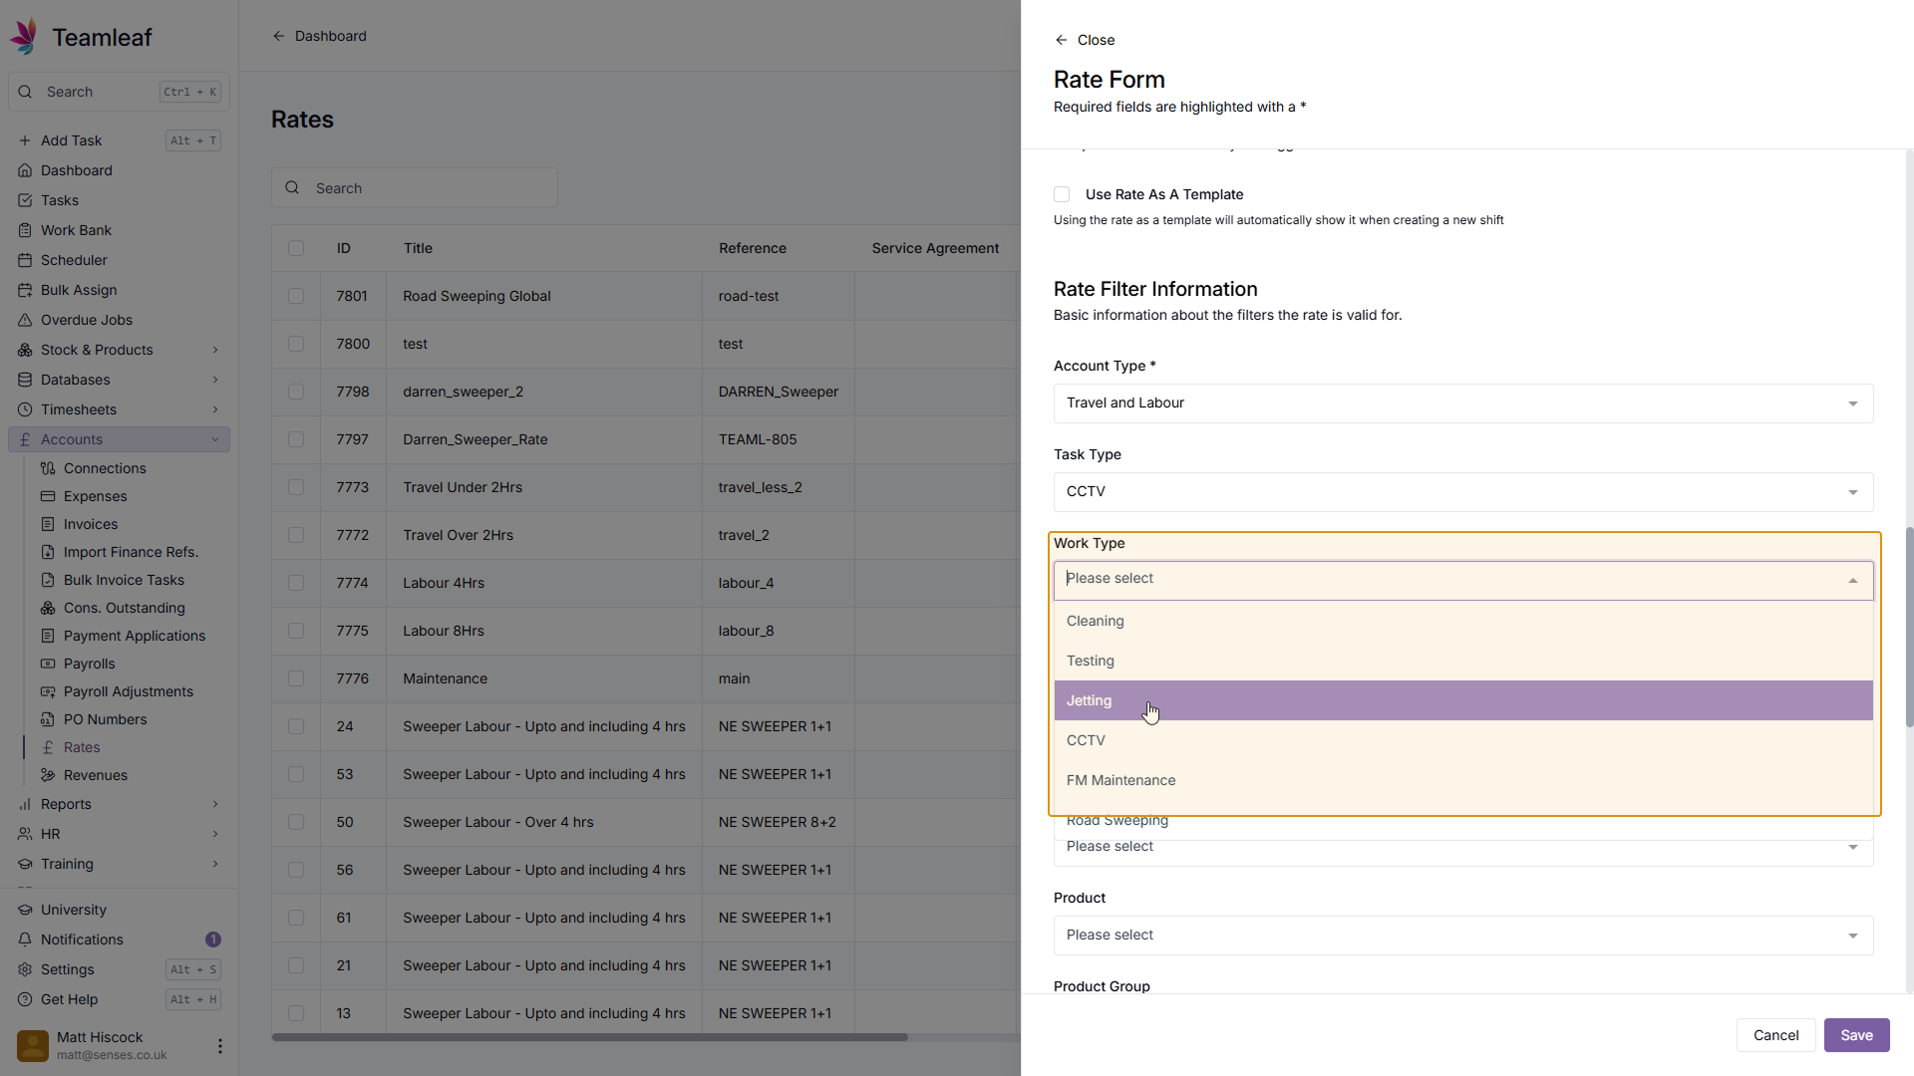The width and height of the screenshot is (1914, 1076).
Task: Check the Road Sweeping Global row checkbox
Action: pos(296,296)
